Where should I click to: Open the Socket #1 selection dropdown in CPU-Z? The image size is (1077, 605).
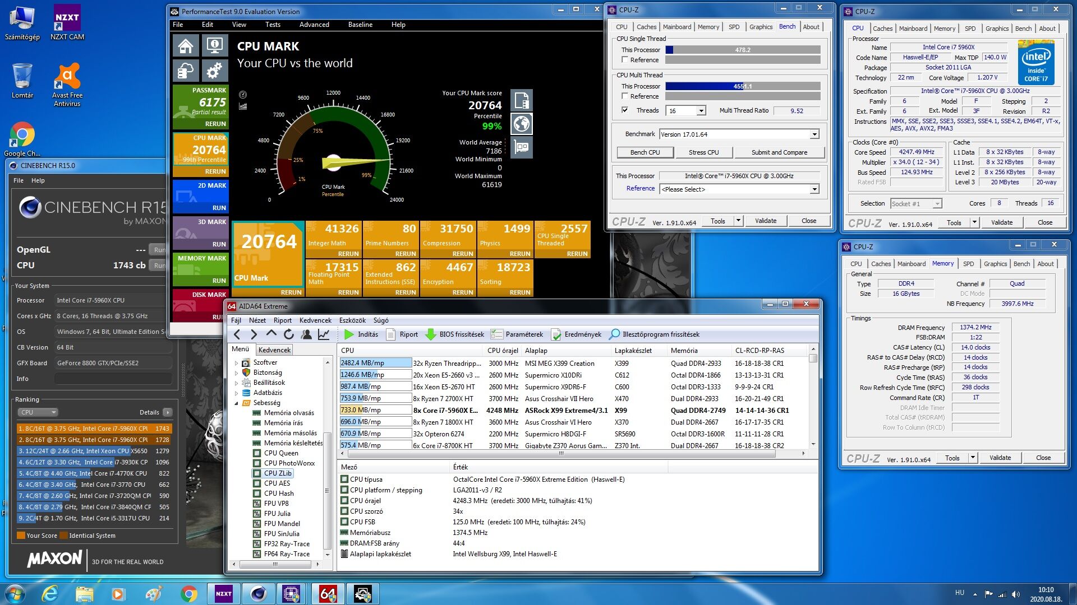[937, 204]
